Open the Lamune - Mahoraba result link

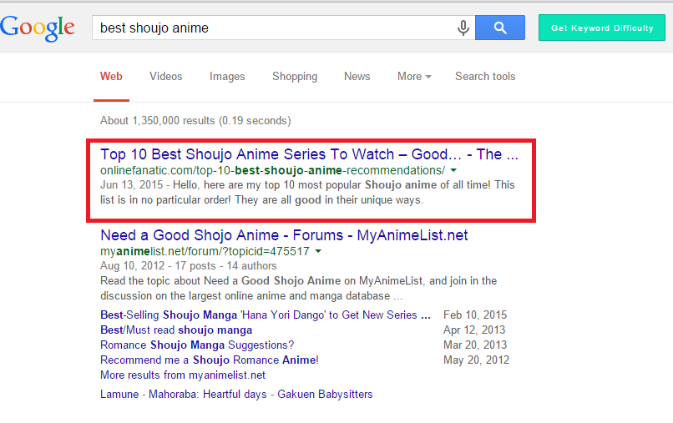(x=236, y=394)
